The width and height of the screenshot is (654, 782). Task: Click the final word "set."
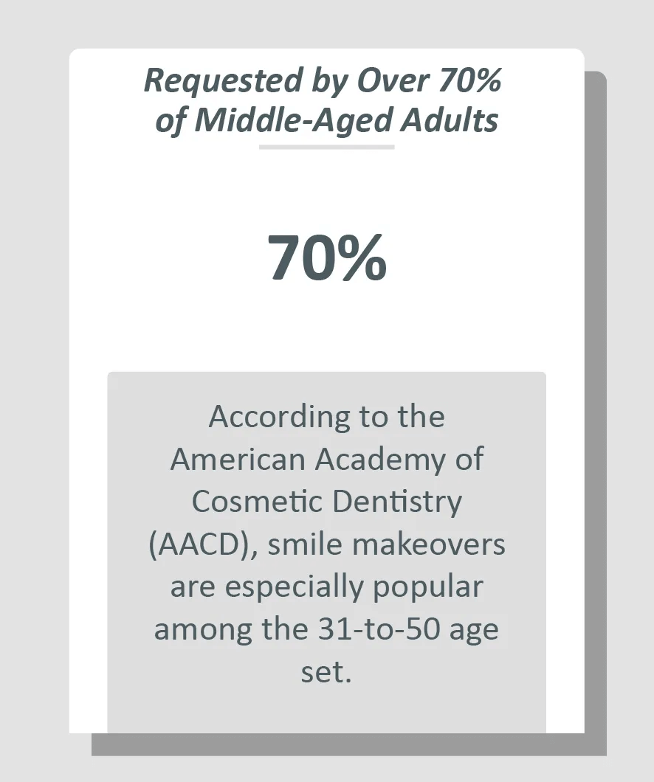tap(327, 672)
